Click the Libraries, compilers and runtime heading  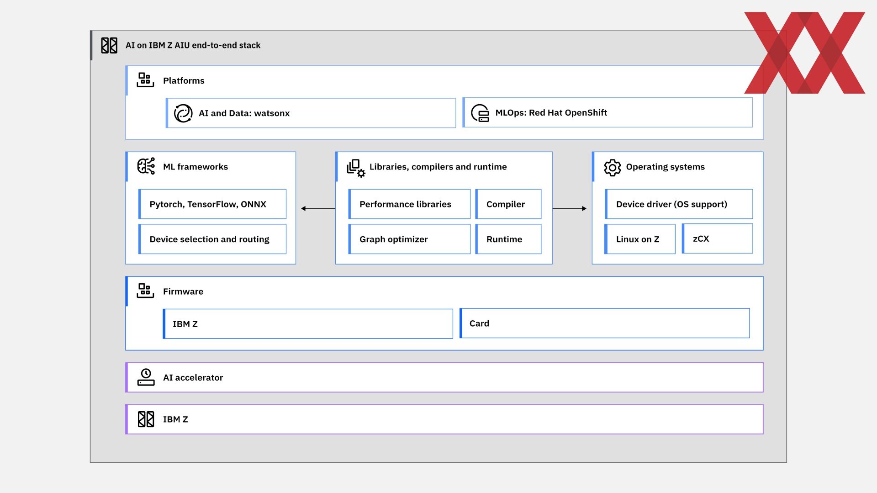438,167
